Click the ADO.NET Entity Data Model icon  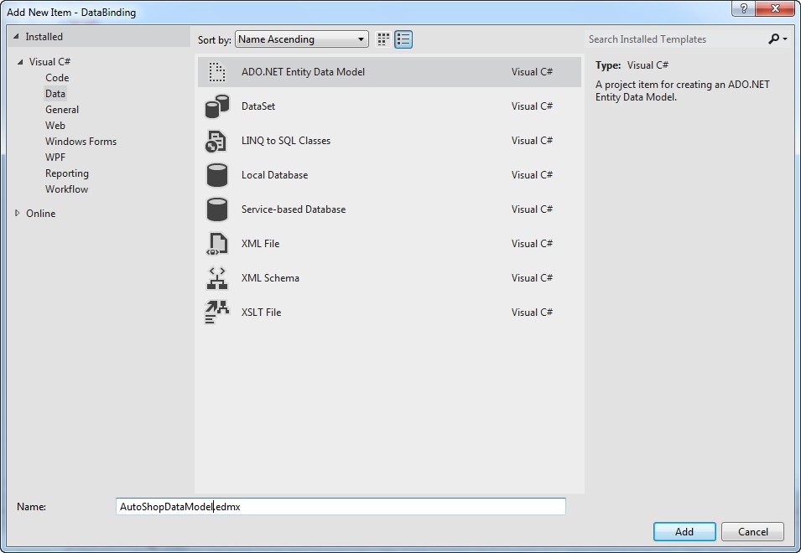pyautogui.click(x=216, y=72)
